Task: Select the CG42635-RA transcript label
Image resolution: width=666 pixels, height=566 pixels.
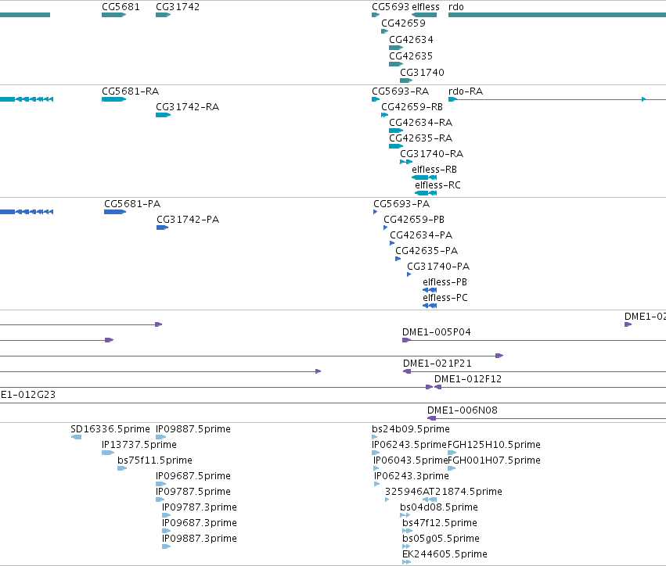Action: [x=420, y=138]
